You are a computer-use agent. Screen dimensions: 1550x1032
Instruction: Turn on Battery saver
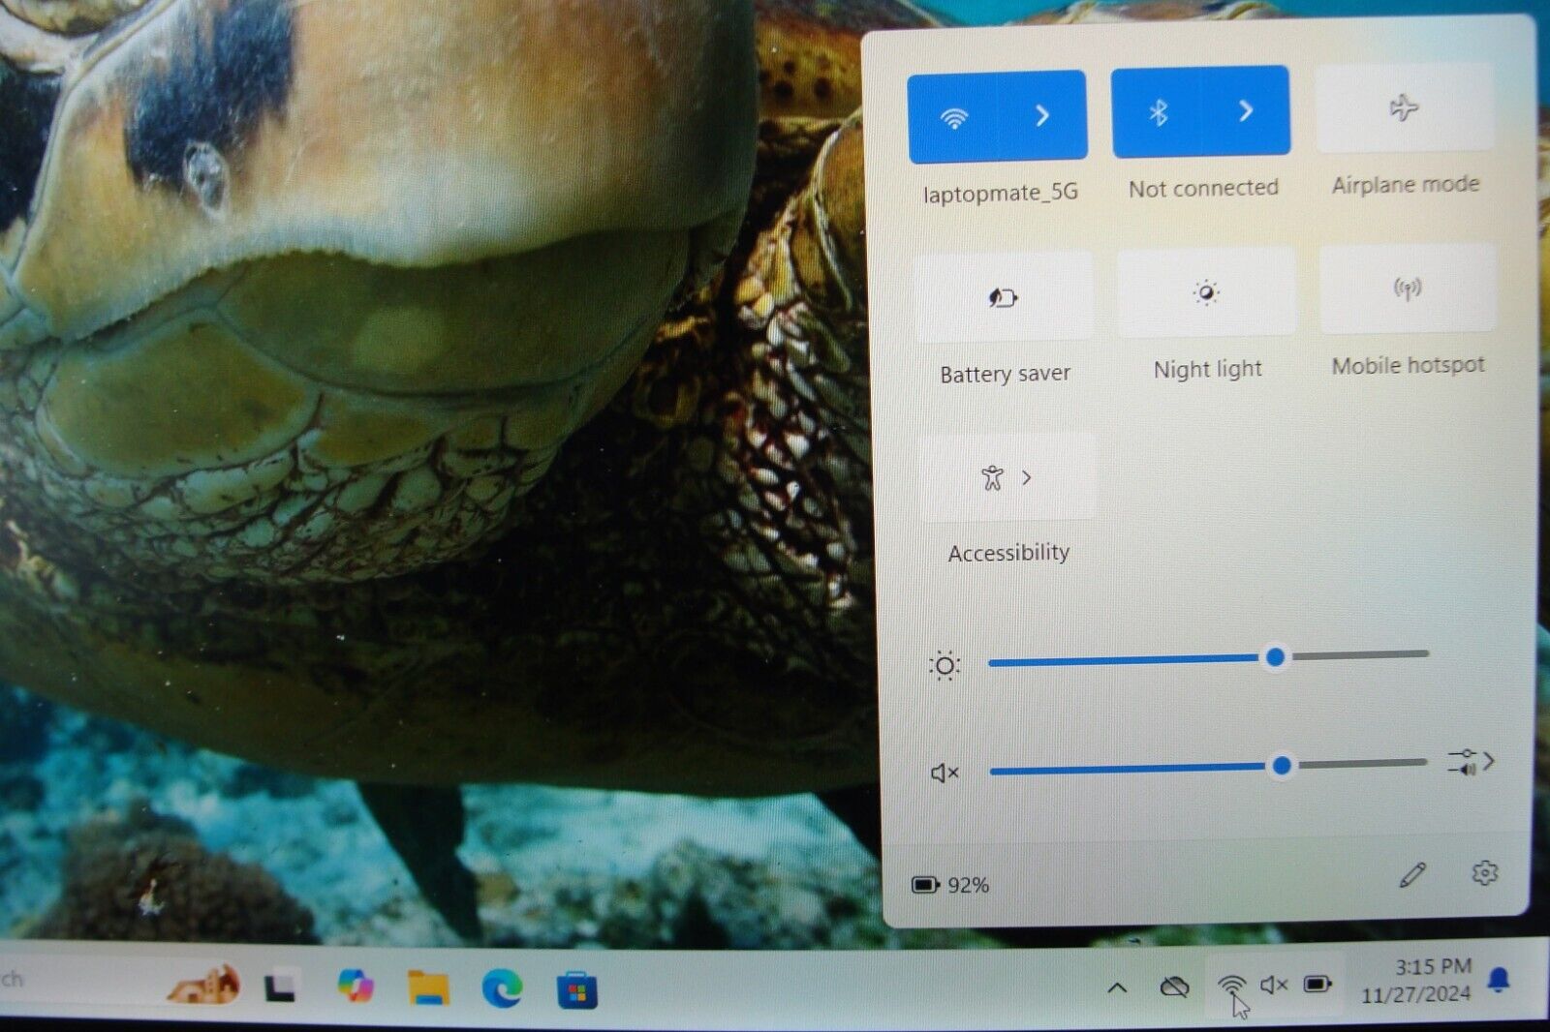pos(1004,297)
